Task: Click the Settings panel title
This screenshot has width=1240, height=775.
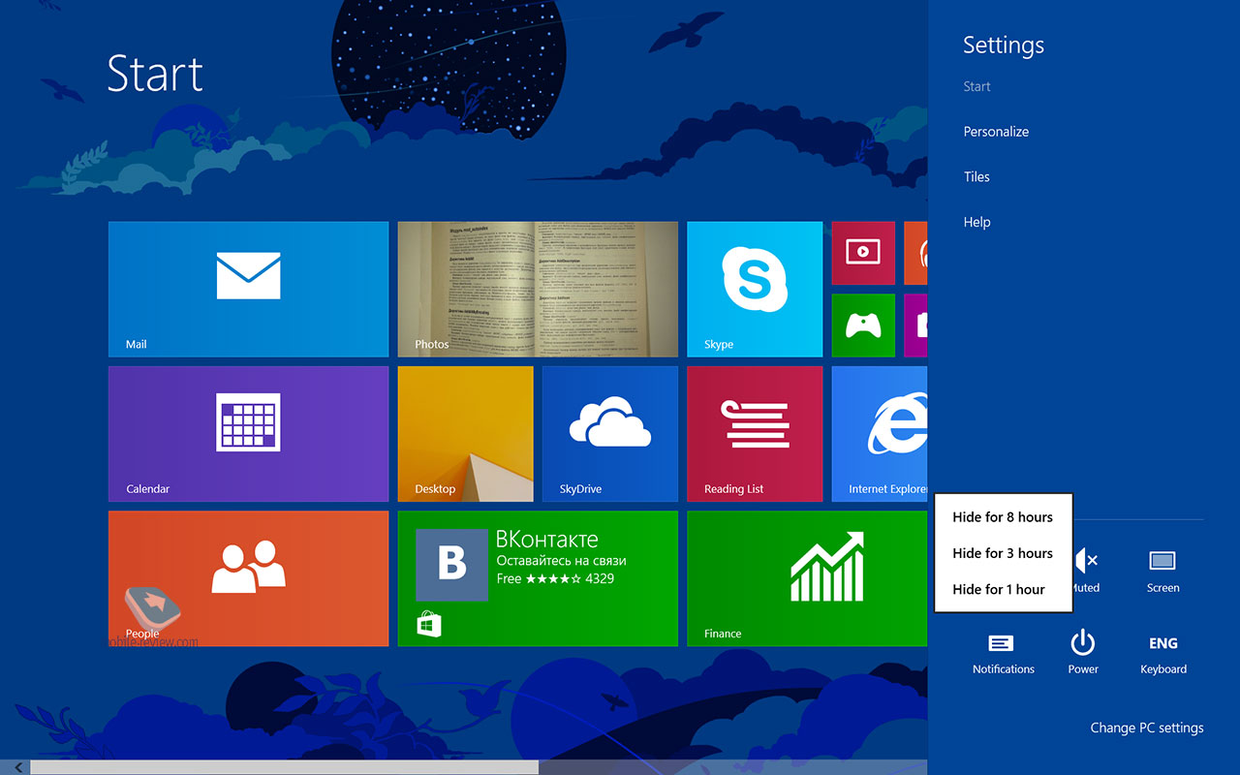Action: coord(1004,46)
